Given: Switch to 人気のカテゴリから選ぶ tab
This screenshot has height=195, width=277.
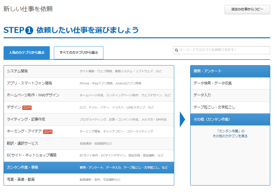Looking at the screenshot, I should [27, 52].
